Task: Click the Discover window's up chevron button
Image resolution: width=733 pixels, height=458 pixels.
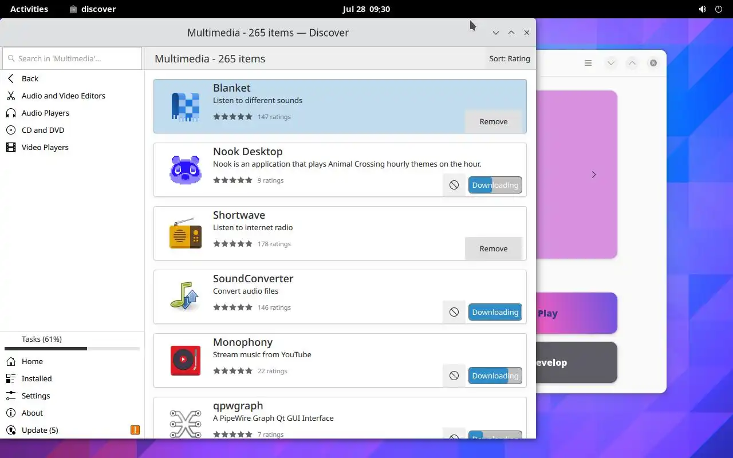Action: 511,33
